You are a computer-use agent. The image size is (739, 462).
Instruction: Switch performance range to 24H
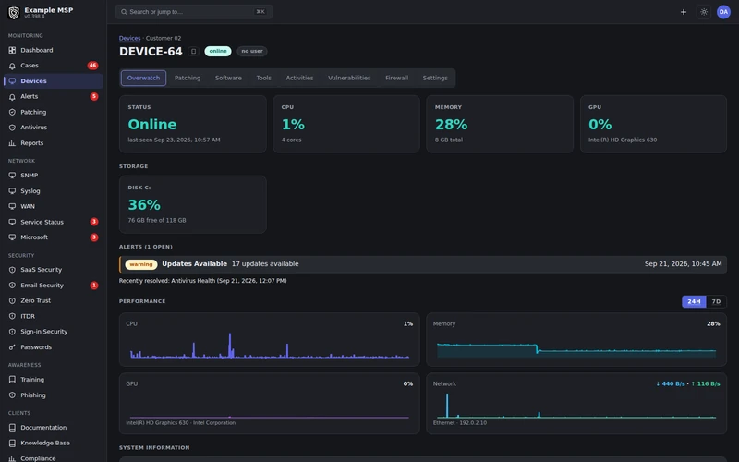(x=694, y=302)
